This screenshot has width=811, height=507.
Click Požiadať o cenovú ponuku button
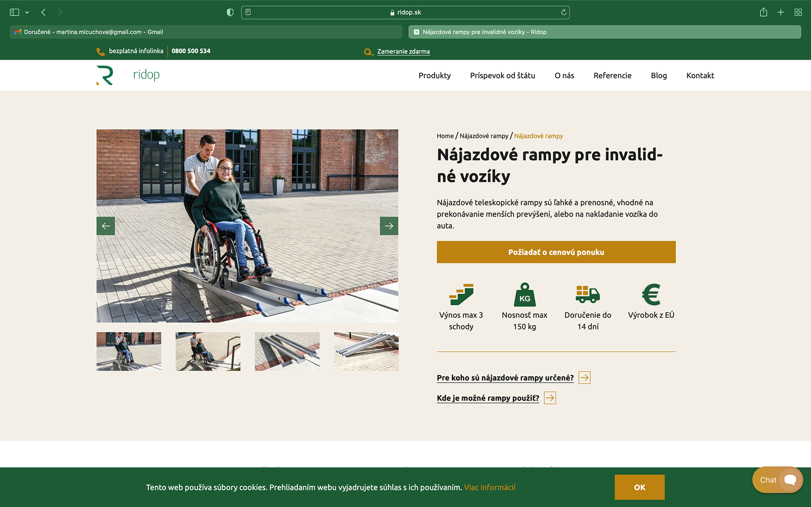556,252
